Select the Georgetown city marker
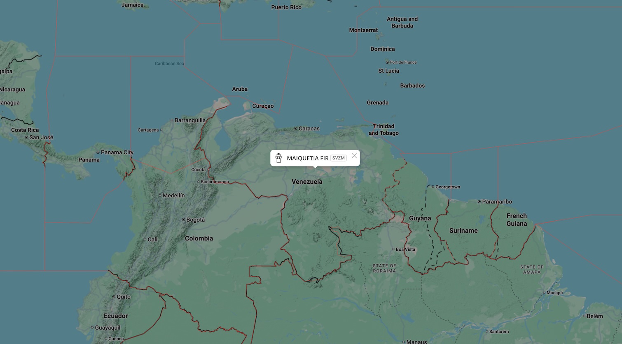This screenshot has height=344, width=622. pos(433,187)
